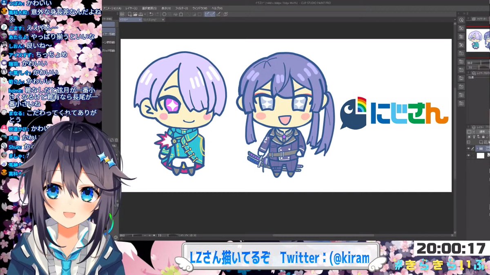Screen dimensions: 490x275
Task: Select the white paper layer thumbnail
Action: [480, 155]
